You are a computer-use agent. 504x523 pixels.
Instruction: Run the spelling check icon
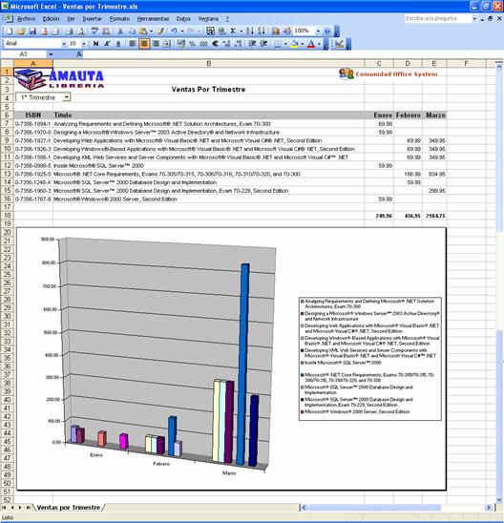tap(94, 31)
